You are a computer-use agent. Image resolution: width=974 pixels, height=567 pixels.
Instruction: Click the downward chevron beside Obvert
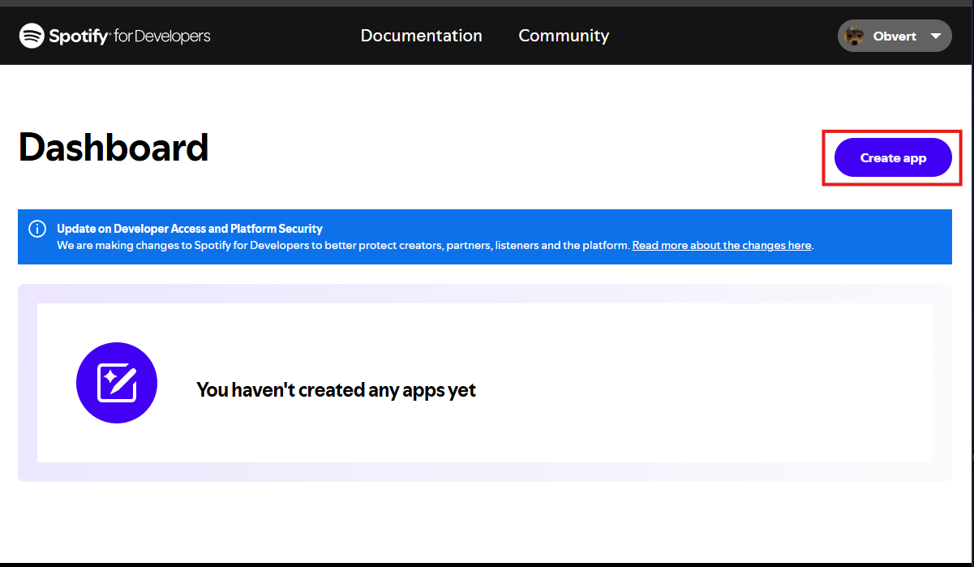(935, 36)
